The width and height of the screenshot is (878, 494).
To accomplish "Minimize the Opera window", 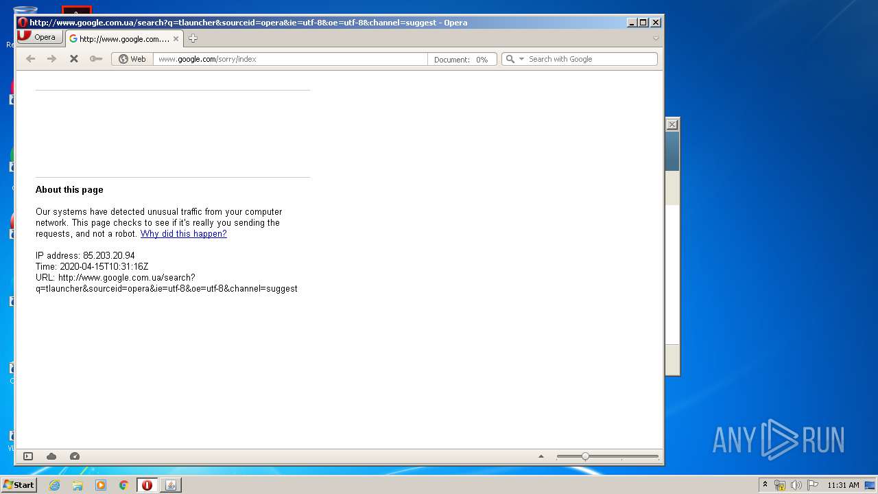I will 632,23.
